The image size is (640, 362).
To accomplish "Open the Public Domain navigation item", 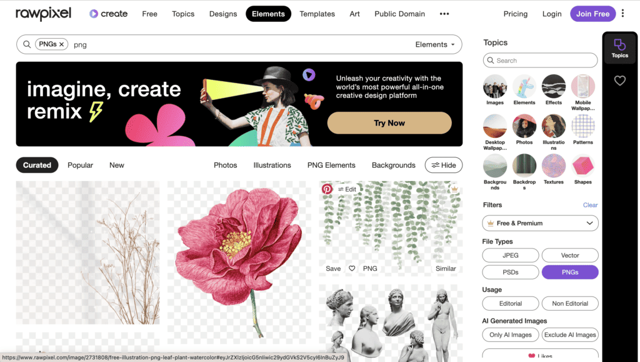I will (x=399, y=14).
